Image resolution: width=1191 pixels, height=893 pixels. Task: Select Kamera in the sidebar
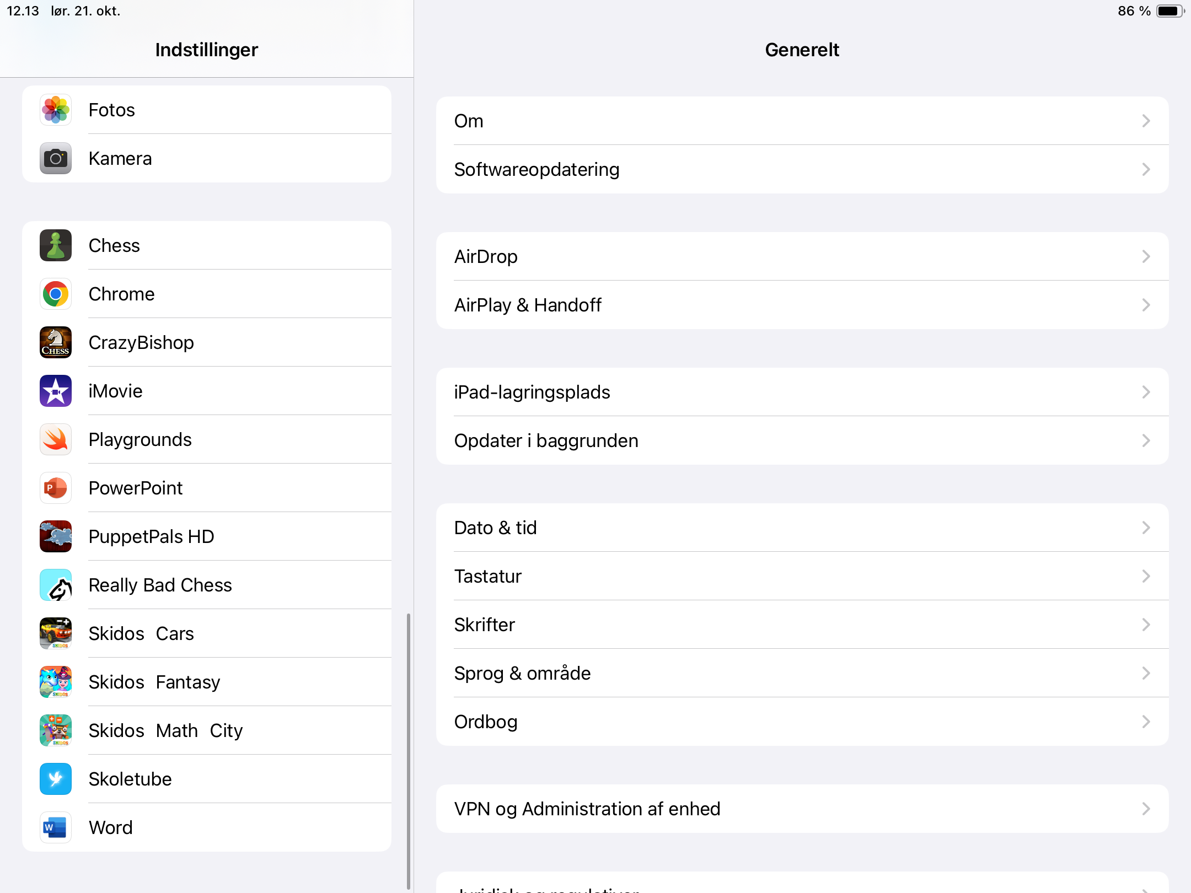pyautogui.click(x=207, y=158)
